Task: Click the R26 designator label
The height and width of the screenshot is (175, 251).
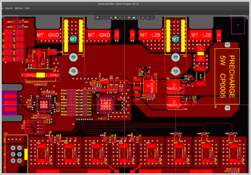Action: coord(26,22)
